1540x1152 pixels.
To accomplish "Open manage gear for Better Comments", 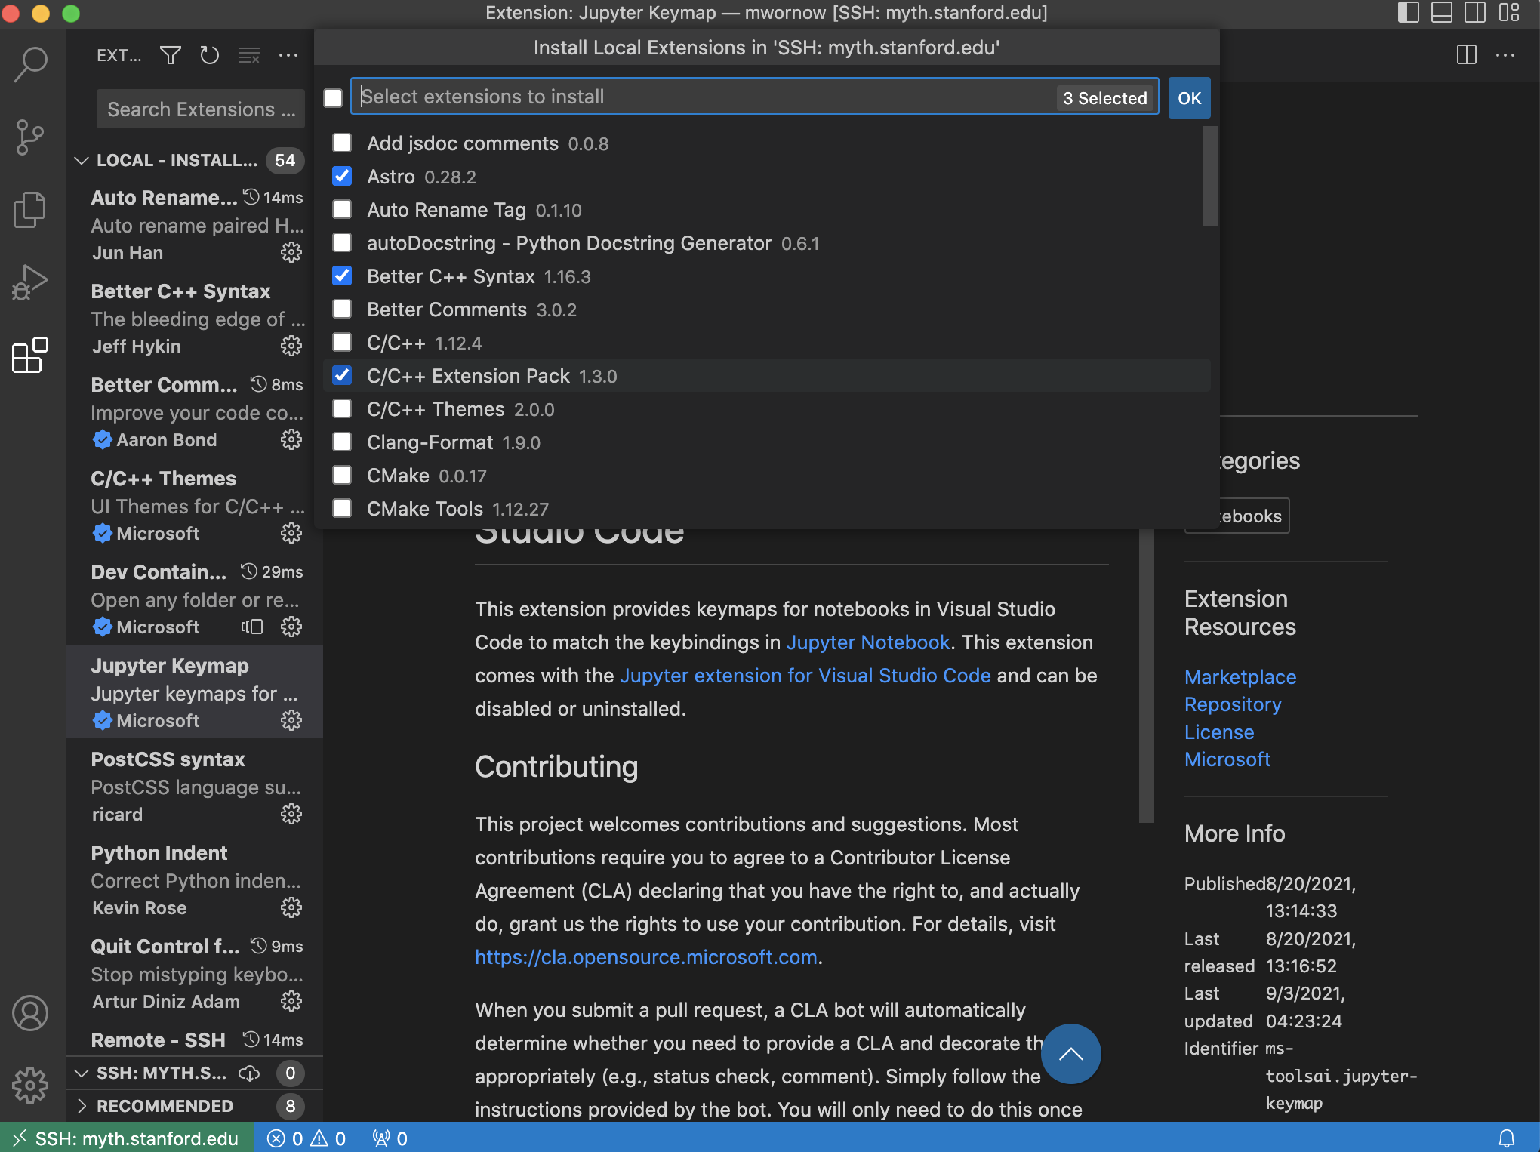I will coord(291,439).
